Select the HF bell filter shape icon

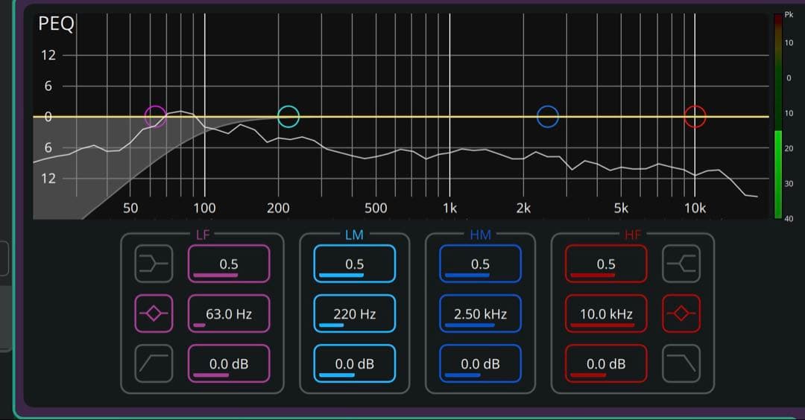(681, 314)
